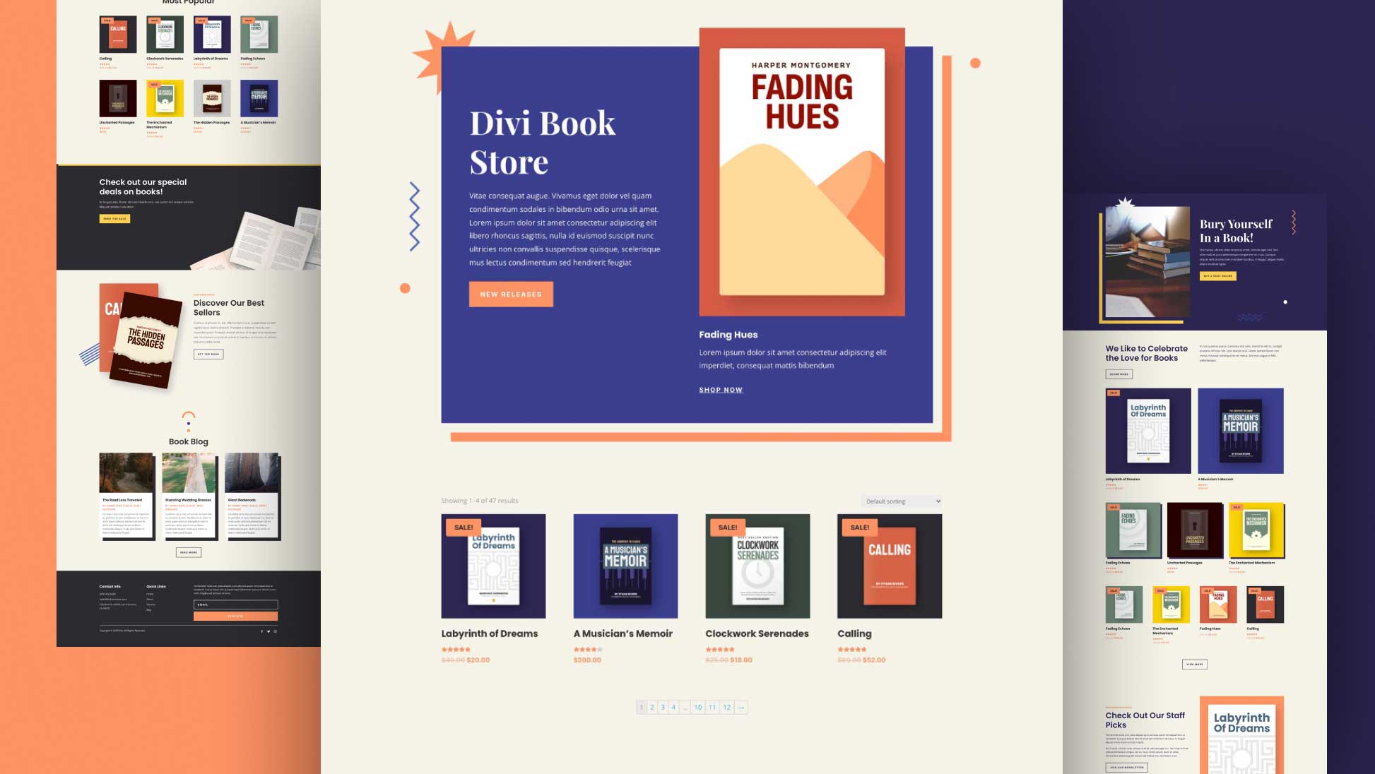This screenshot has height=774, width=1375.
Task: Click page number '2' in pagination
Action: tap(651, 707)
